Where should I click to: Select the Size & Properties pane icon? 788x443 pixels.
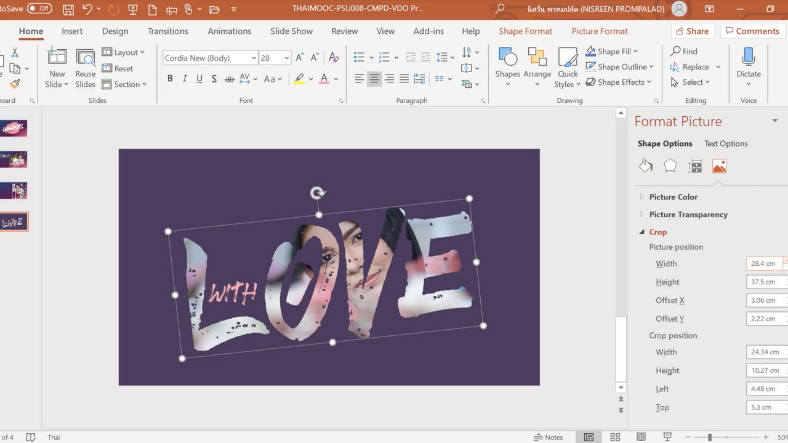695,166
